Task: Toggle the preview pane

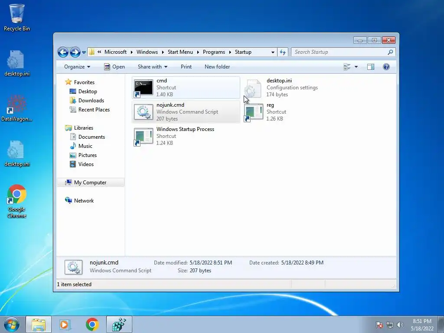Action: pos(370,67)
